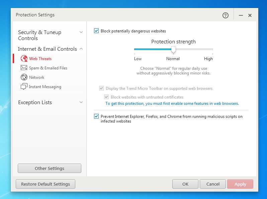This screenshot has height=199, width=267.
Task: Toggle the Prevent malicious scripts checkbox
Action: click(x=96, y=117)
